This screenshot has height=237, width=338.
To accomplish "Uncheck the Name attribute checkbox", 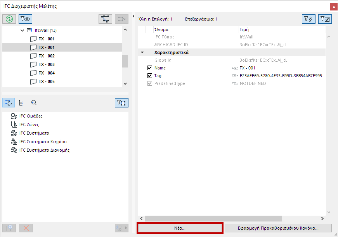I will [x=150, y=68].
